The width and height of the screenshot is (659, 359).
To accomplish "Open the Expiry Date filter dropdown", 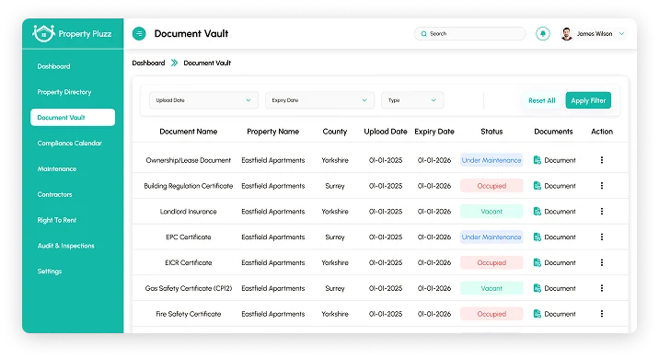I will coord(319,100).
